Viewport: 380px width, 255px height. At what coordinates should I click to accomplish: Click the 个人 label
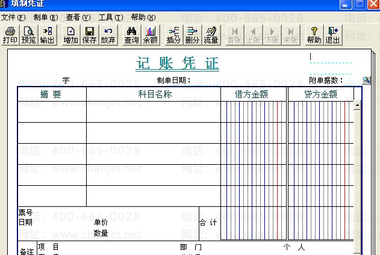point(294,247)
